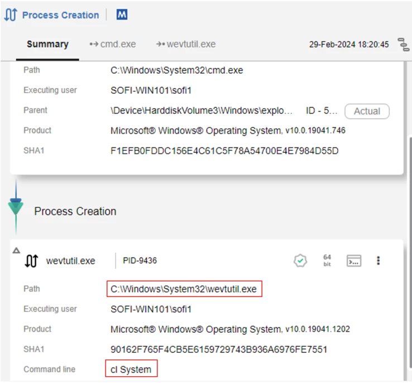412x383 pixels.
Task: Click the cmd.exe executing user SOFI-WIN101\sofi1
Action: pyautogui.click(x=151, y=90)
